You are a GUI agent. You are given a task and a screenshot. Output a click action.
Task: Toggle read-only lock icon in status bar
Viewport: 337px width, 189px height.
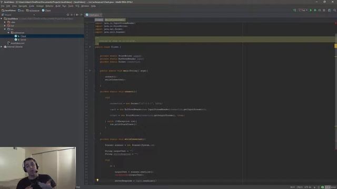pos(314,187)
